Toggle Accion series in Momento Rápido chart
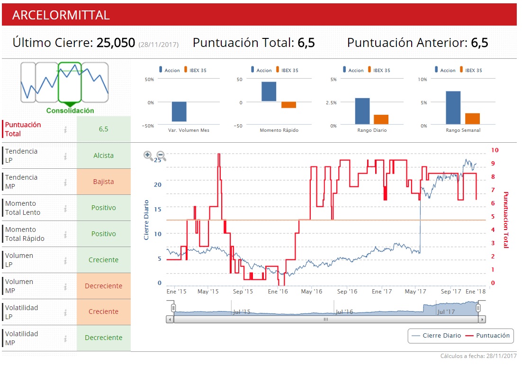Image resolution: width=522 pixels, height=367 pixels. click(x=261, y=70)
